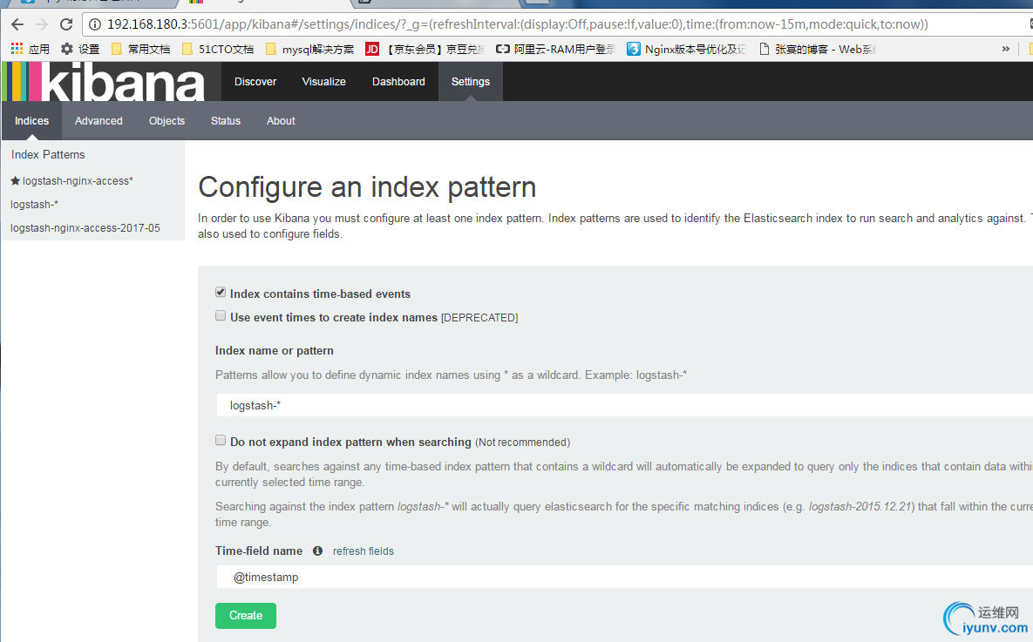Select the Indices sub-tab
This screenshot has height=642, width=1033.
31,120
